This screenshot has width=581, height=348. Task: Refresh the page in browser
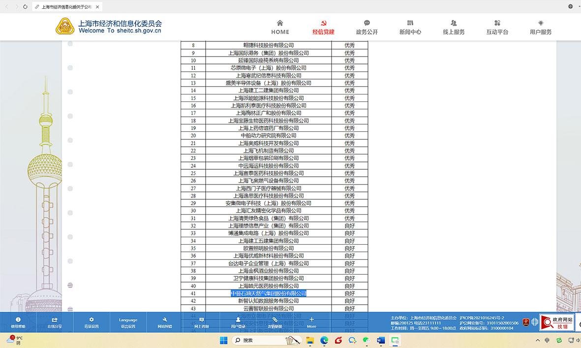pyautogui.click(x=26, y=7)
